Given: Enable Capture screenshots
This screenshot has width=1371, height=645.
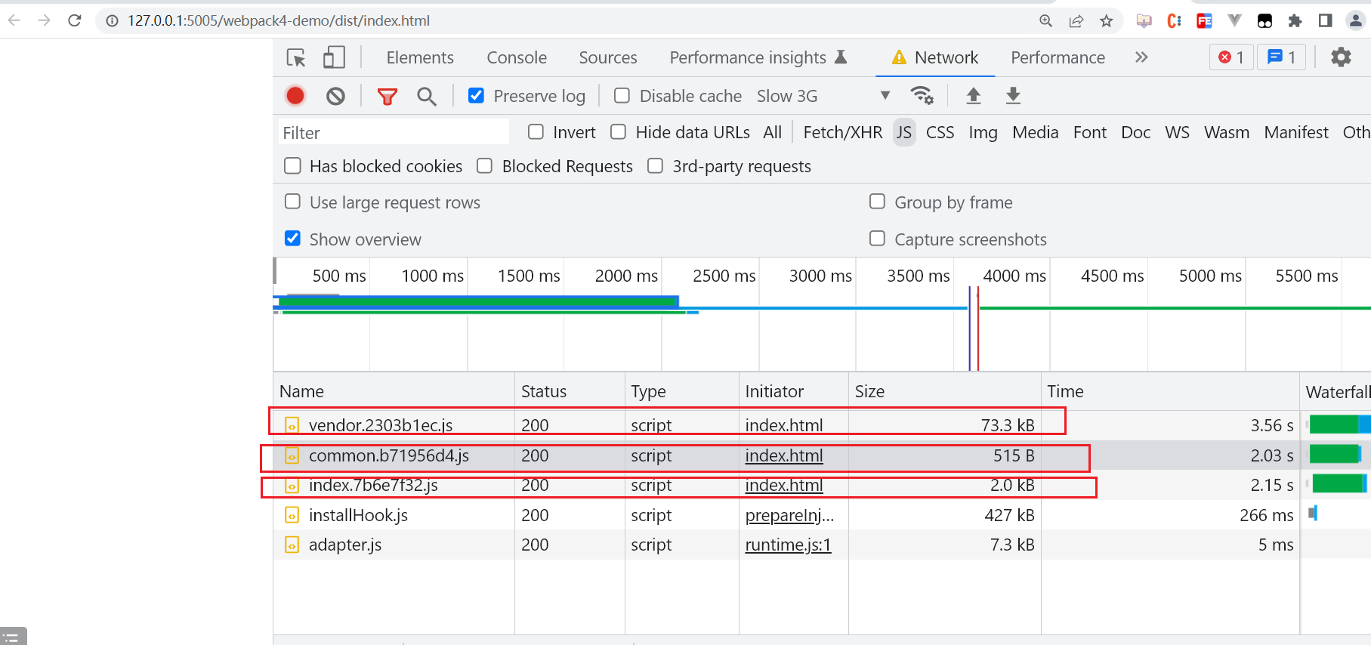Looking at the screenshot, I should click(x=877, y=239).
